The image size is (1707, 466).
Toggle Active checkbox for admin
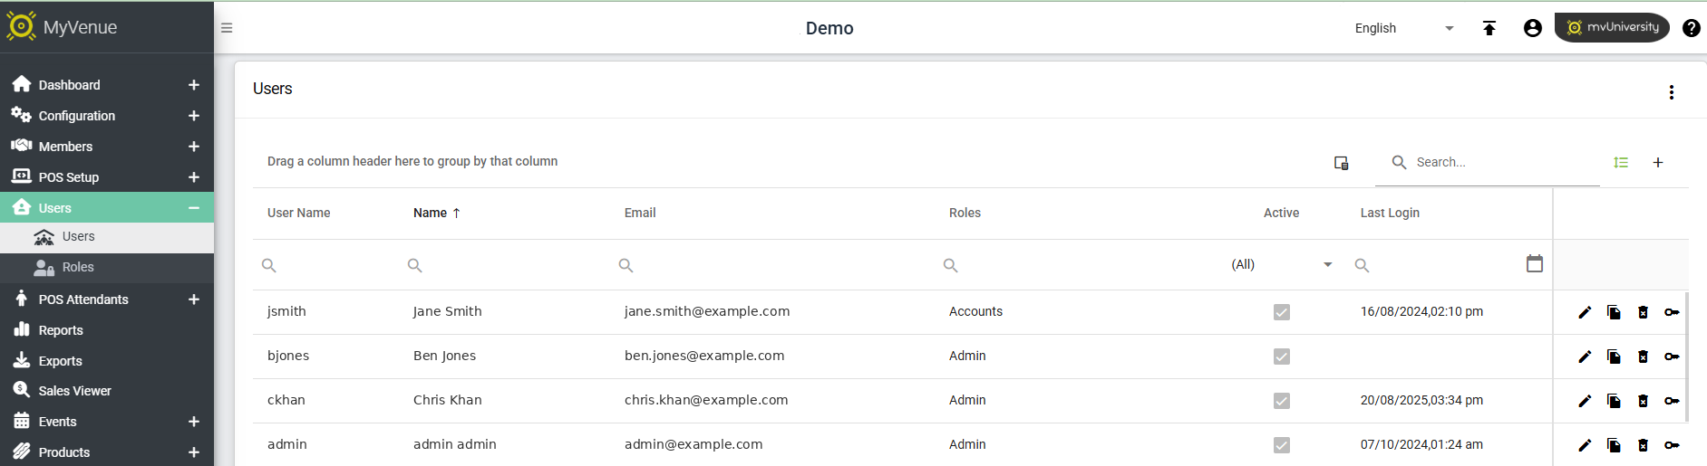[x=1282, y=445]
